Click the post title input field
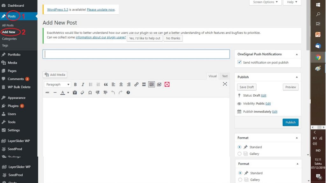The height and width of the screenshot is (183, 326). [x=136, y=54]
